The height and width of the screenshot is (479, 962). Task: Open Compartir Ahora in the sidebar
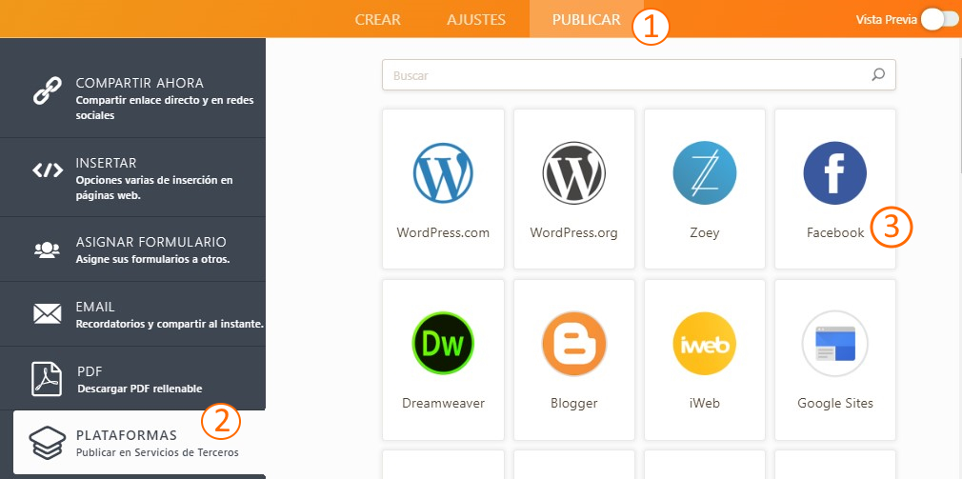(x=133, y=97)
